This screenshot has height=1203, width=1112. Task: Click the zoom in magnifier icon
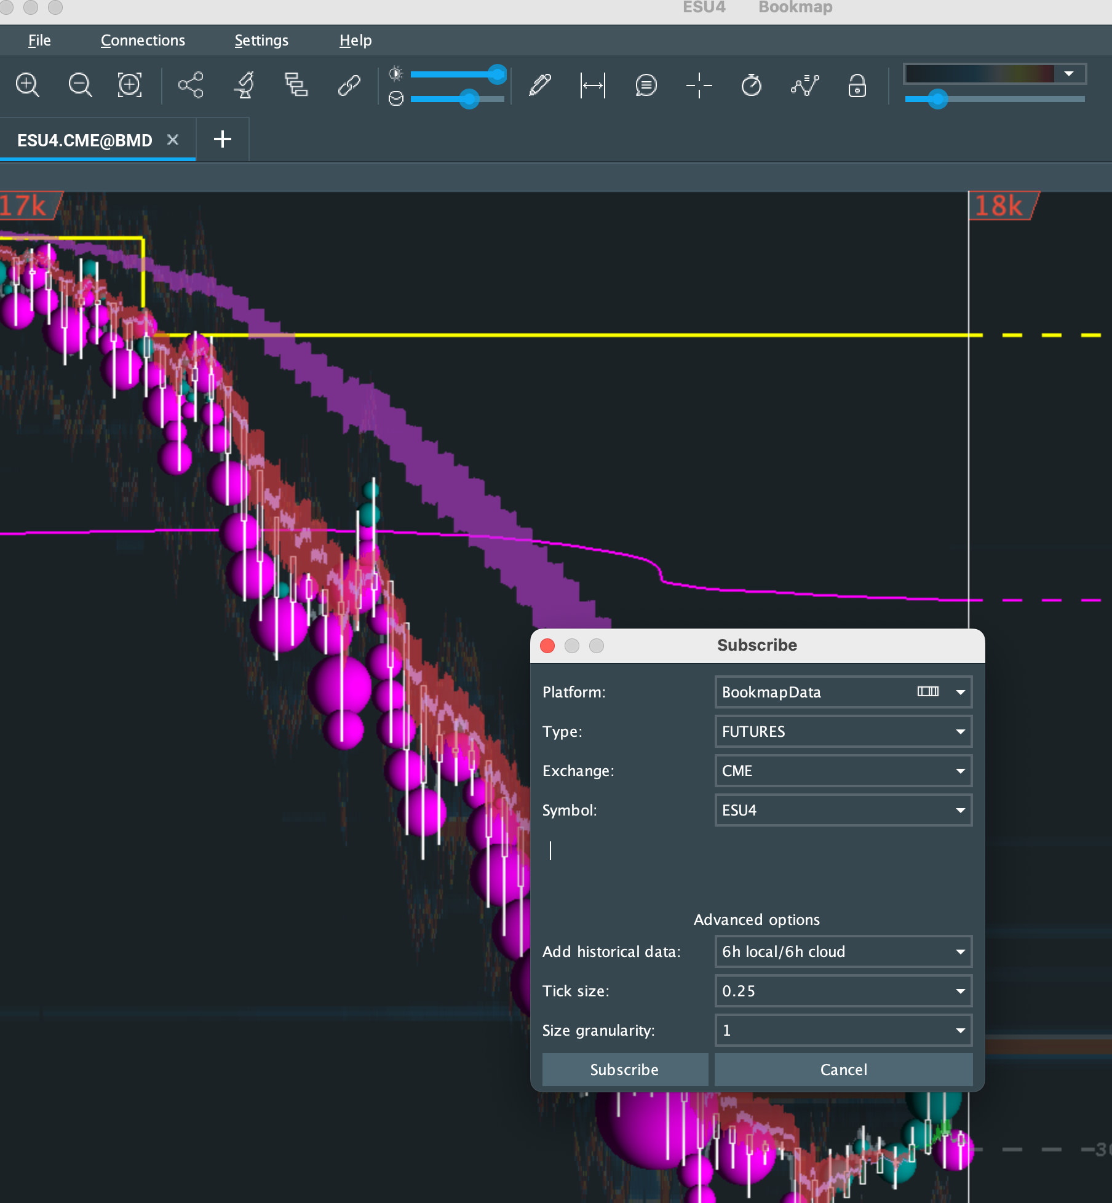(28, 85)
